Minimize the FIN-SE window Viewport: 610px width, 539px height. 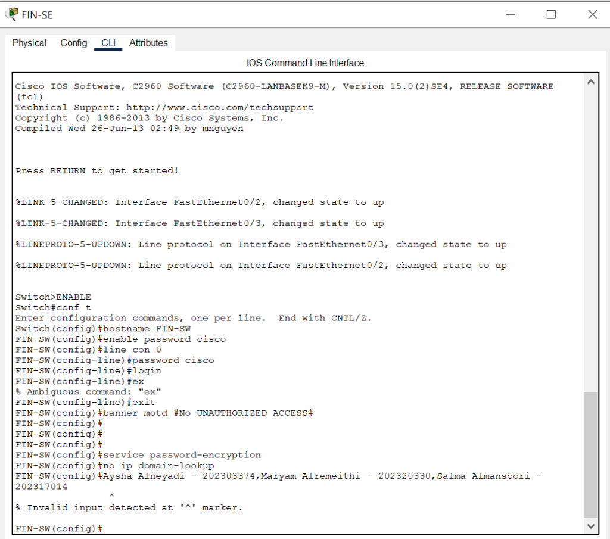(511, 14)
